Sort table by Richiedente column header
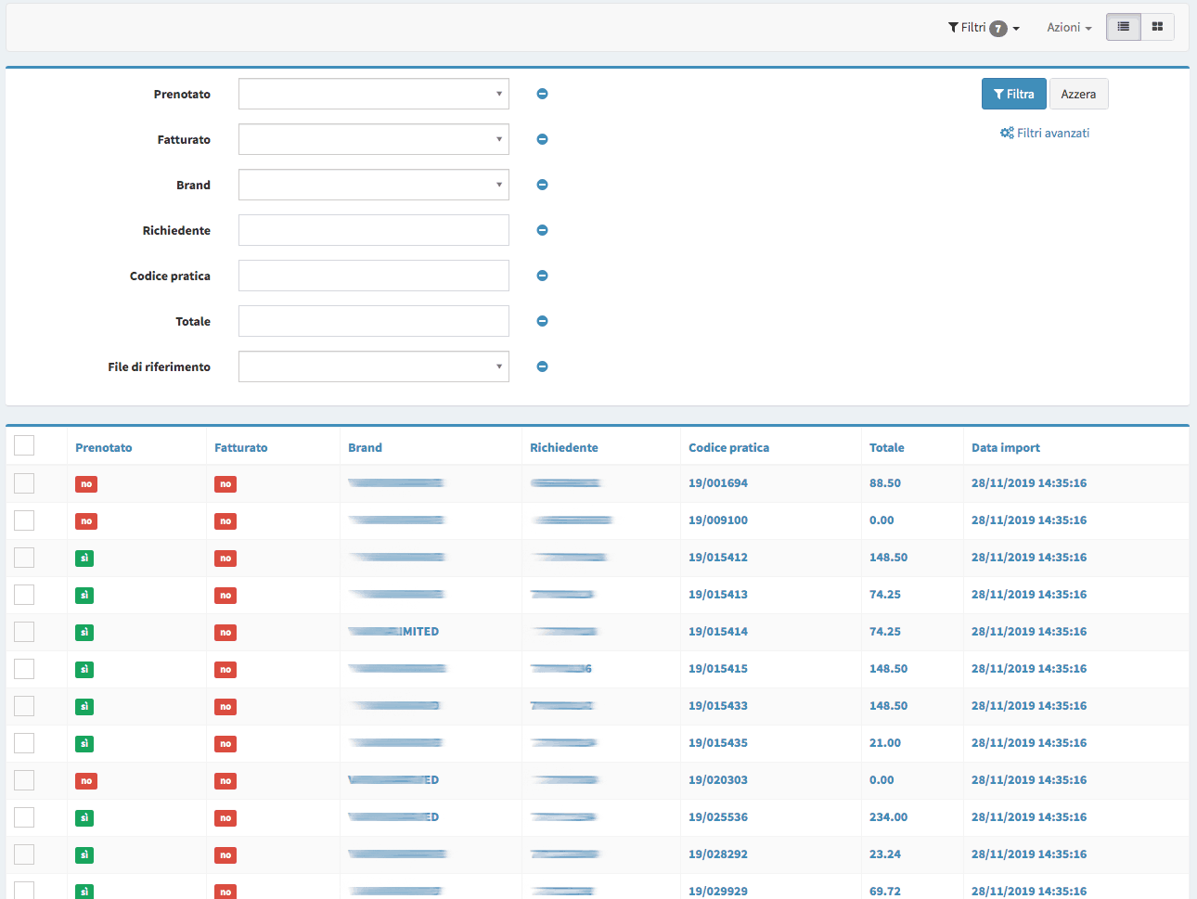Viewport: 1197px width, 899px height. tap(564, 447)
